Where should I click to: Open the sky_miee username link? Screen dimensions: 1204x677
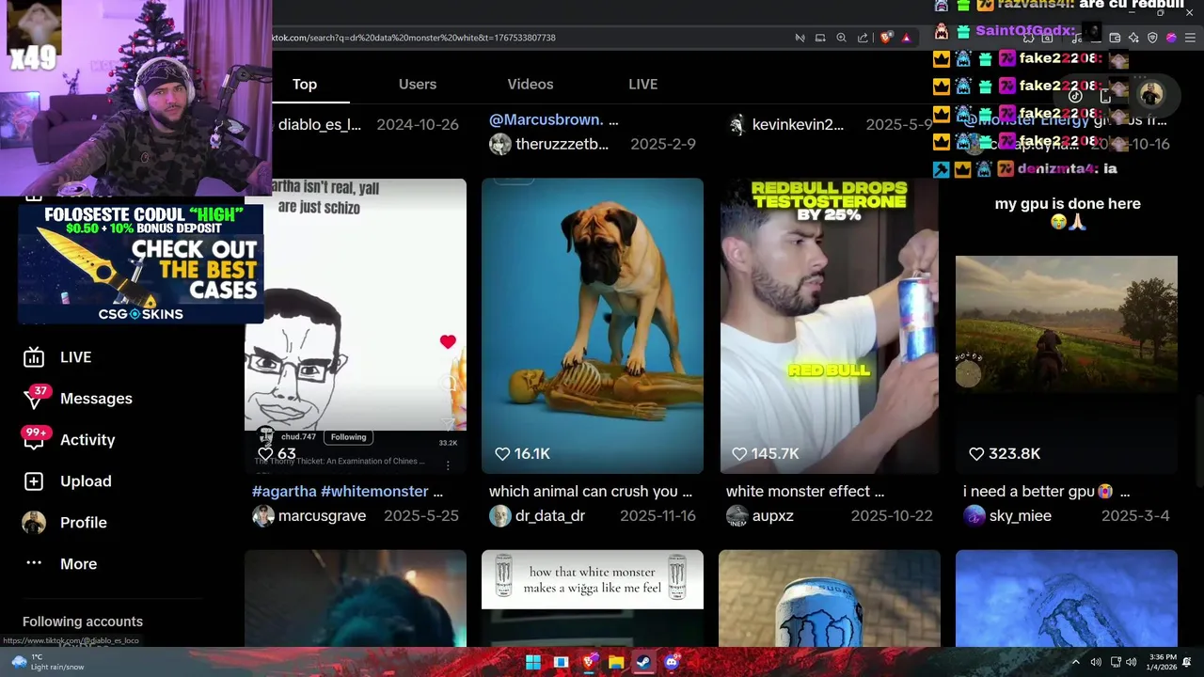coord(1021,515)
